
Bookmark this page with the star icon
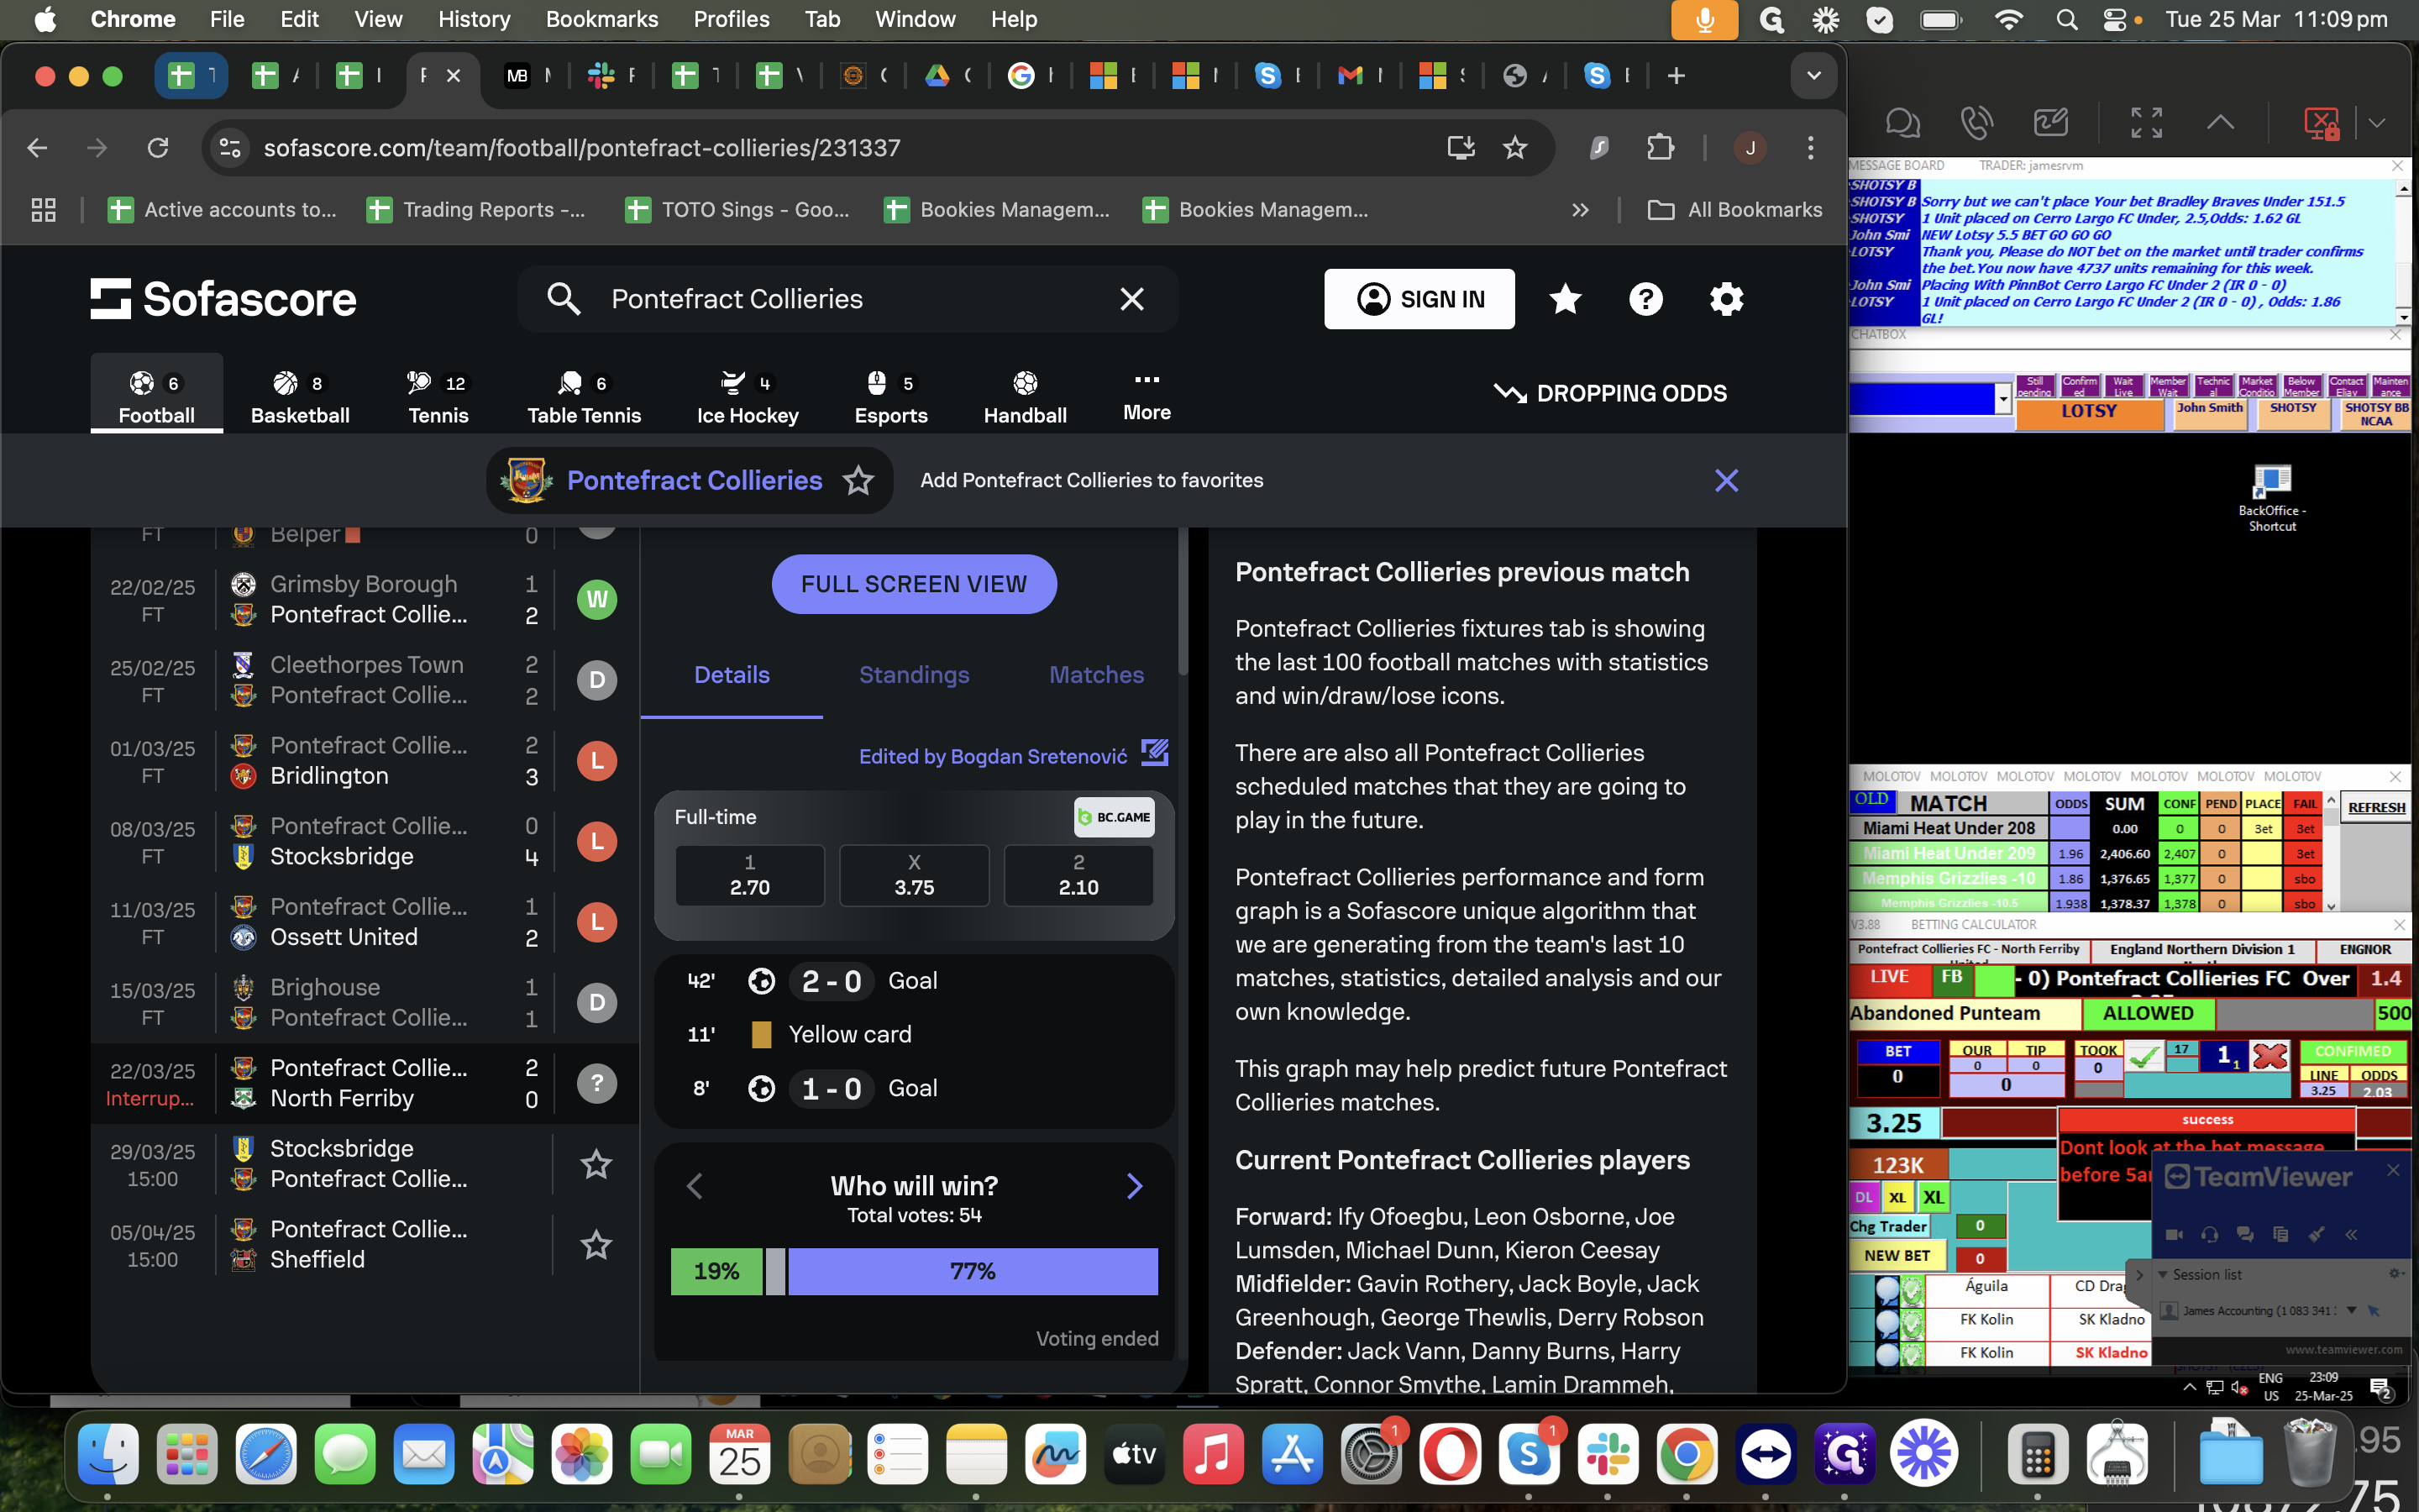[1515, 148]
